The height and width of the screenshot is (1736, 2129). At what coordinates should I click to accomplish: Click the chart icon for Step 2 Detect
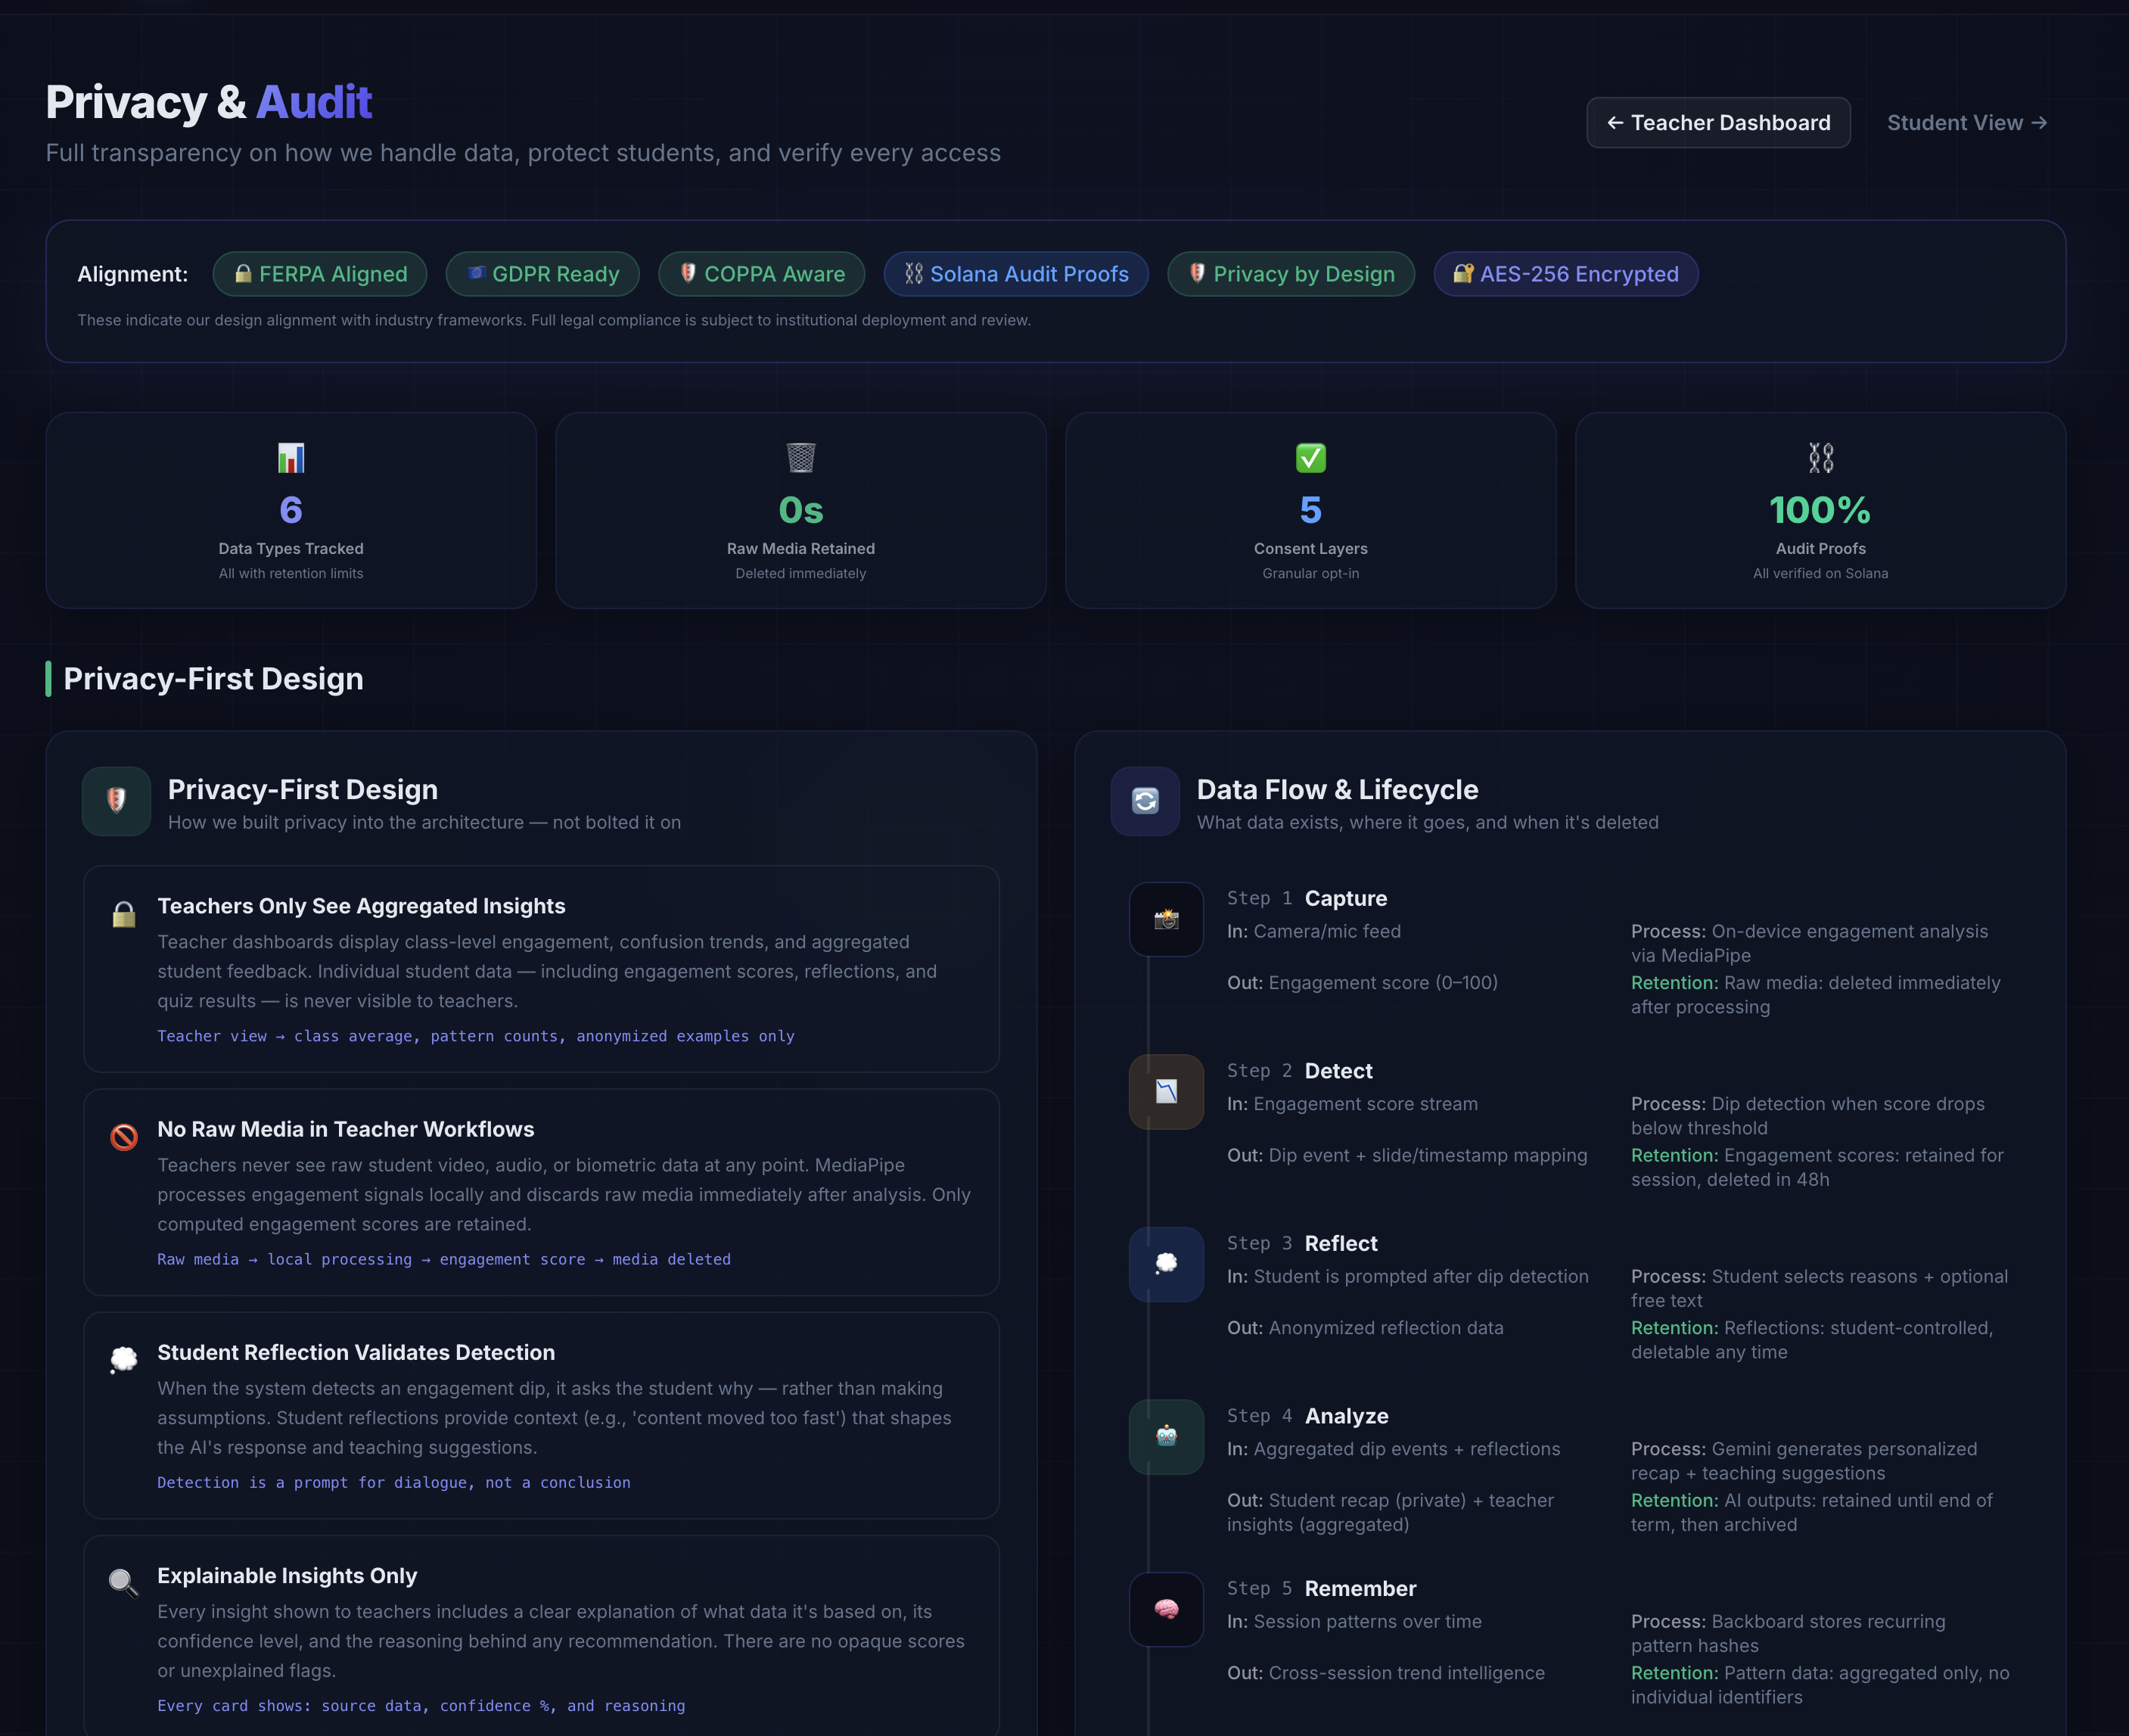[1165, 1092]
